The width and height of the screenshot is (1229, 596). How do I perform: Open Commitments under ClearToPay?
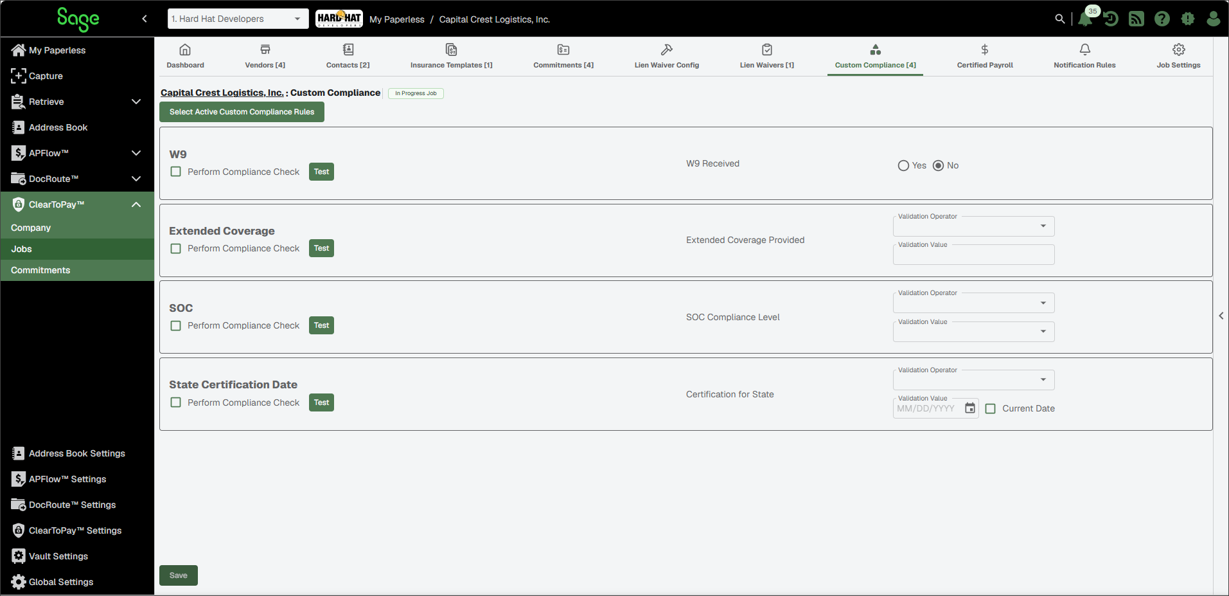tap(77, 270)
